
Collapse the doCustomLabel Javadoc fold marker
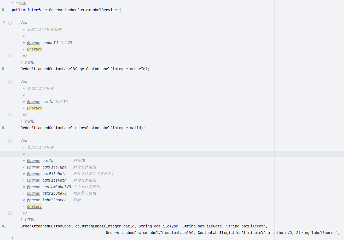(x=10, y=141)
